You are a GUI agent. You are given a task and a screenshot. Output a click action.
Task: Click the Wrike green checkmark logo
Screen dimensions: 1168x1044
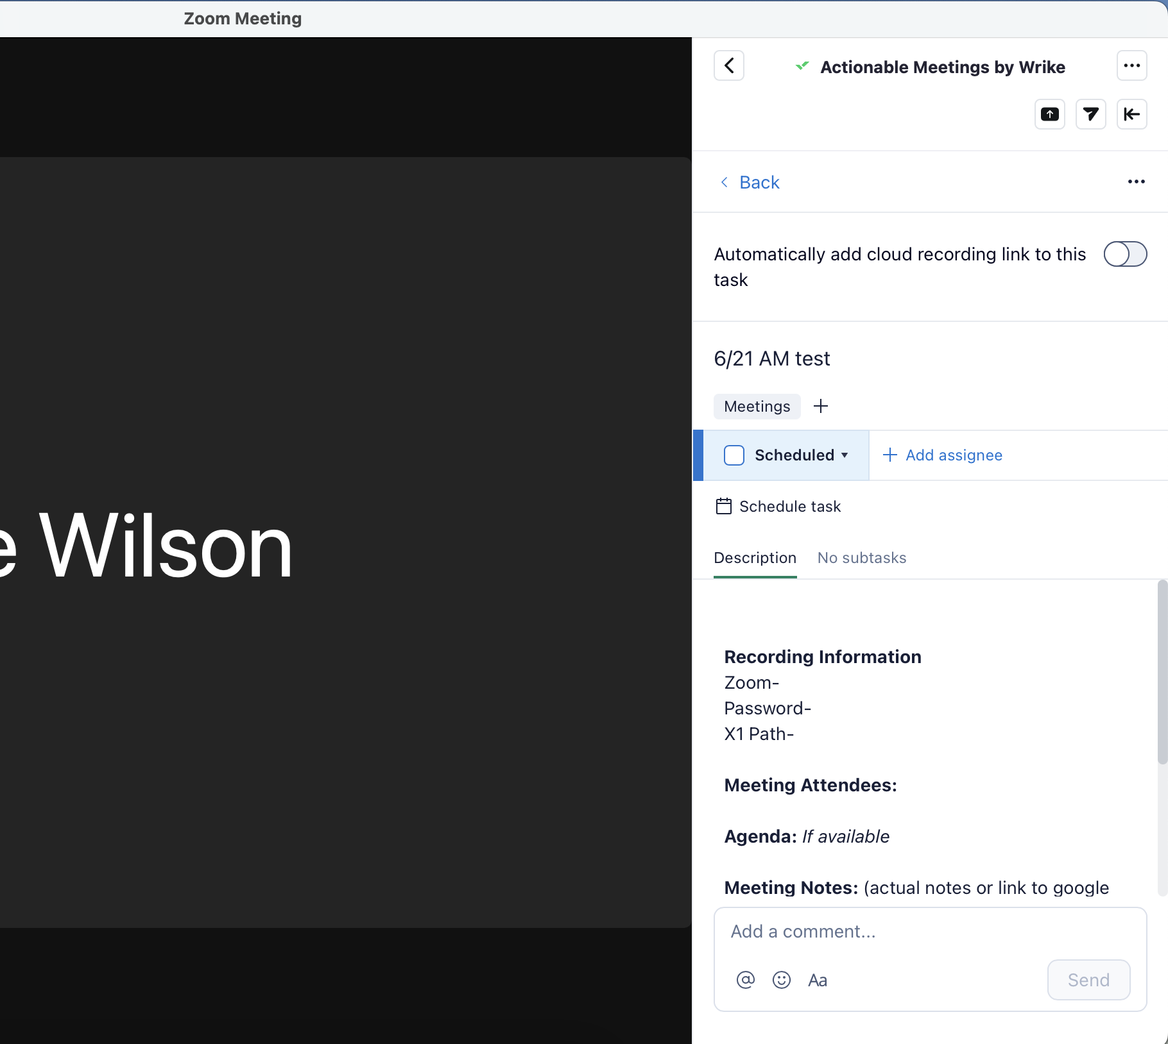tap(802, 66)
